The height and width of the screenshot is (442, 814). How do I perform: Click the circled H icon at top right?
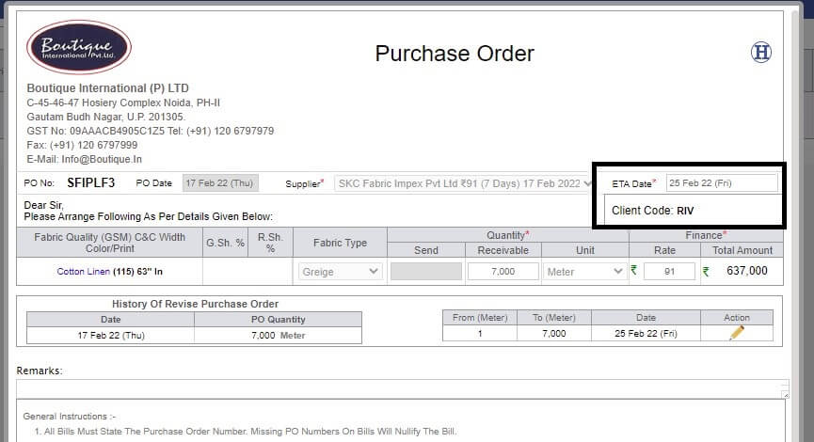pos(761,53)
